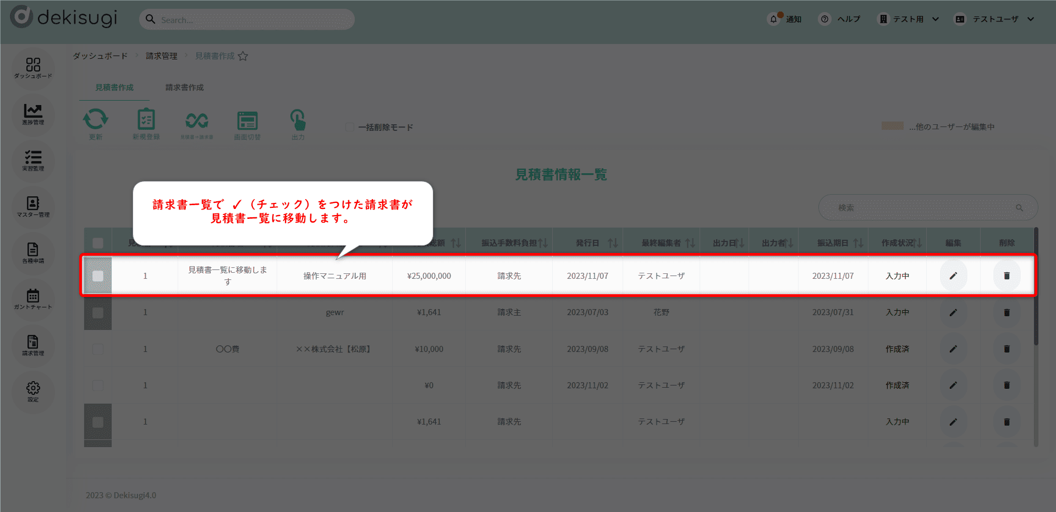1056x512 pixels.
Task: Toggle the select-all checkbox in table header
Action: click(98, 243)
